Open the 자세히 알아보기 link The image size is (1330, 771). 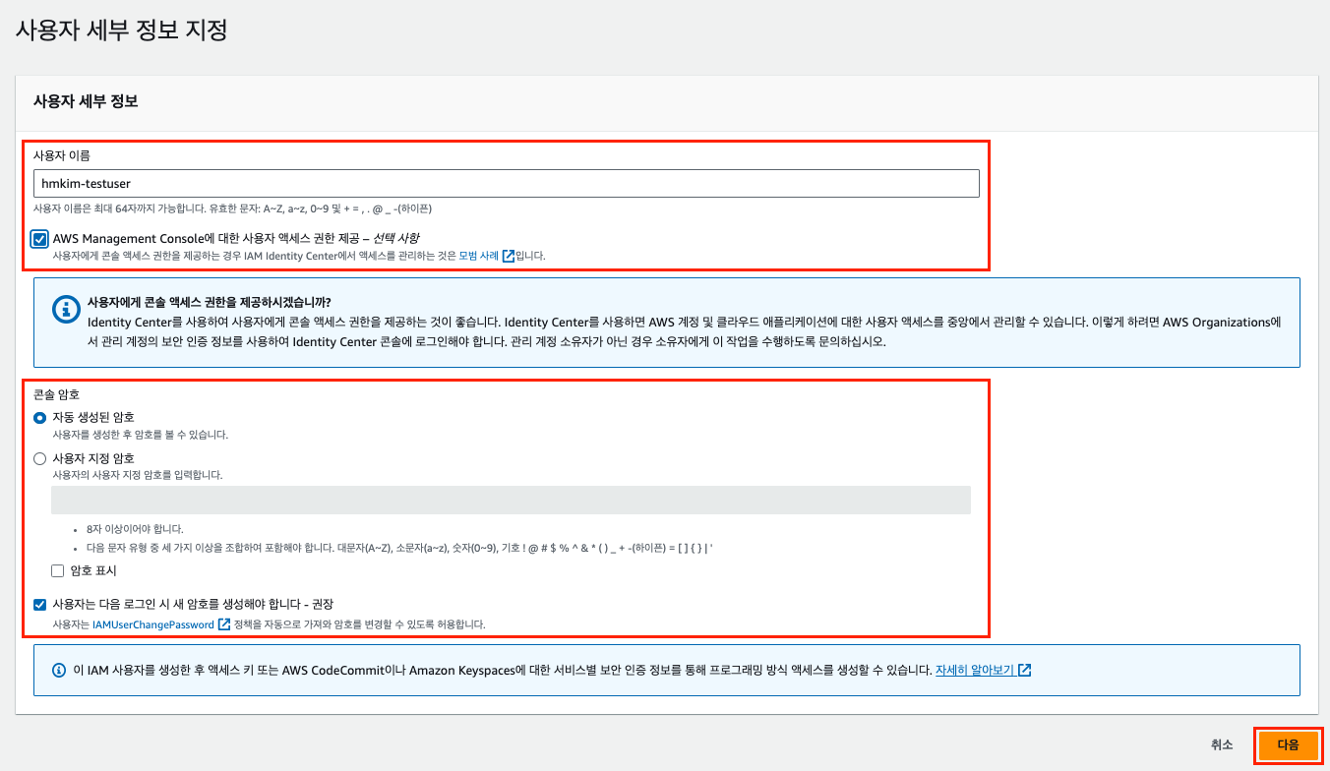tap(974, 671)
